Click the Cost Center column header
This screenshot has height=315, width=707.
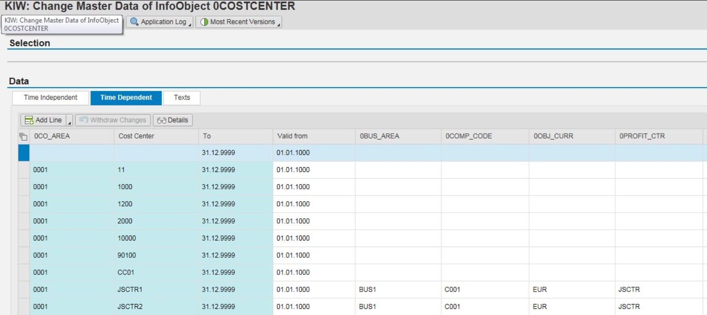point(136,136)
